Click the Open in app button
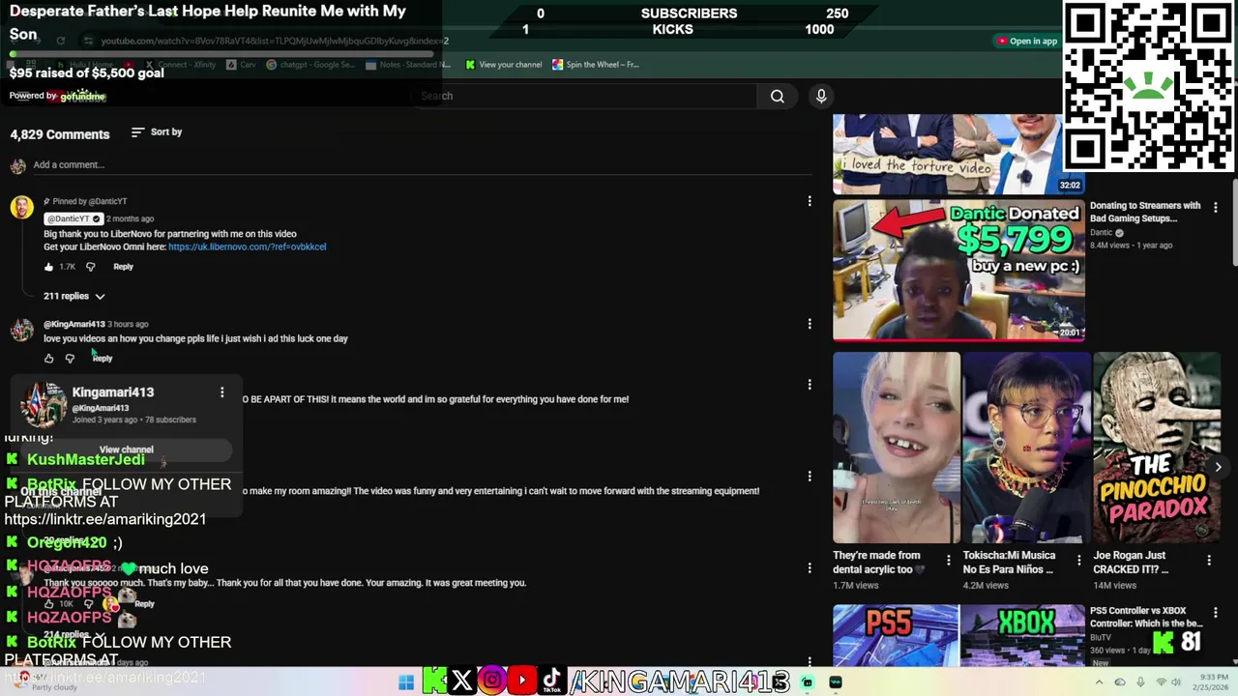Screen dimensions: 1238x696 [x=1027, y=41]
